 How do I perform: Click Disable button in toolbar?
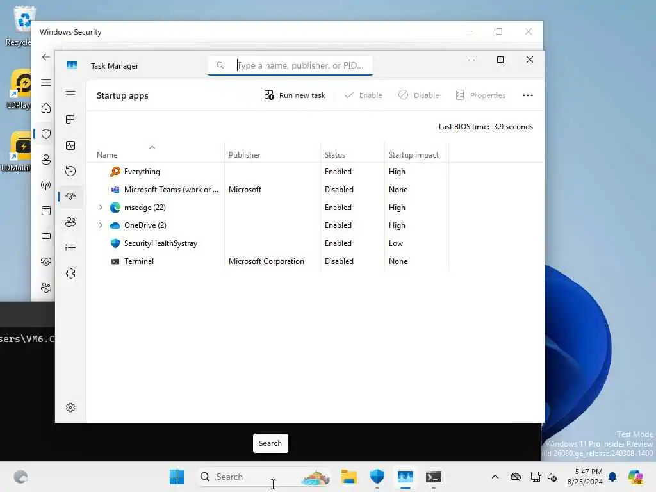[418, 95]
